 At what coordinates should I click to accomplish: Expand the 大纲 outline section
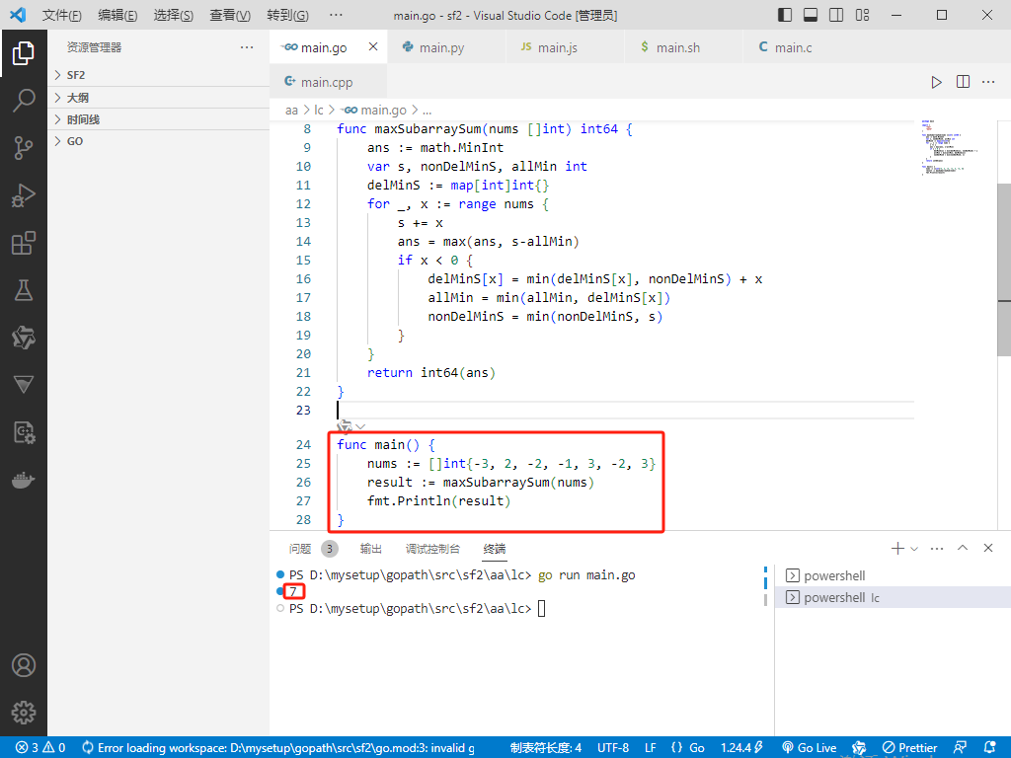[159, 98]
